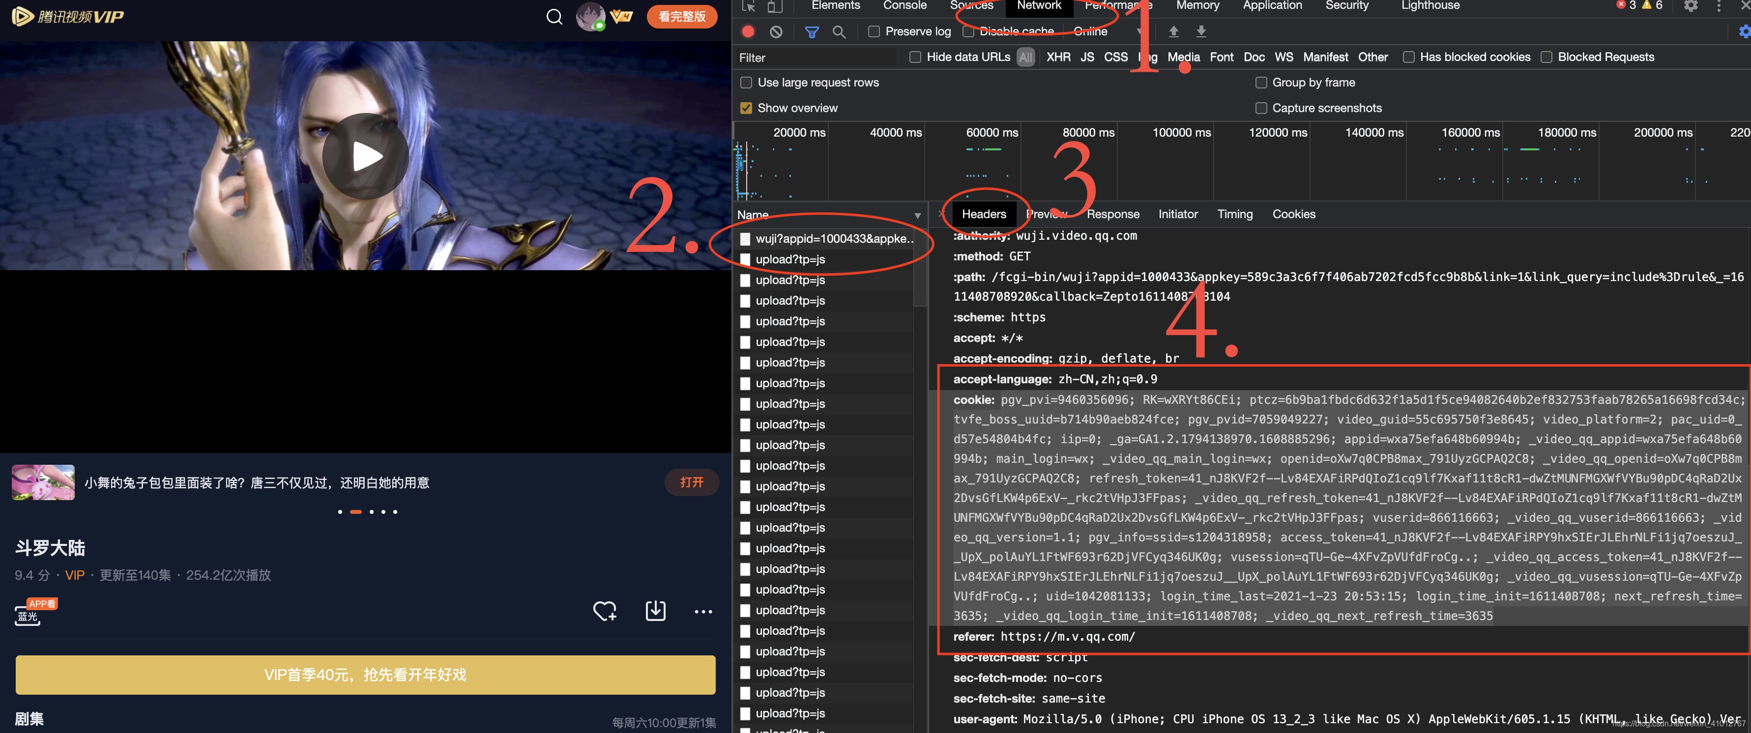Click the VIP link in show info

coord(75,575)
